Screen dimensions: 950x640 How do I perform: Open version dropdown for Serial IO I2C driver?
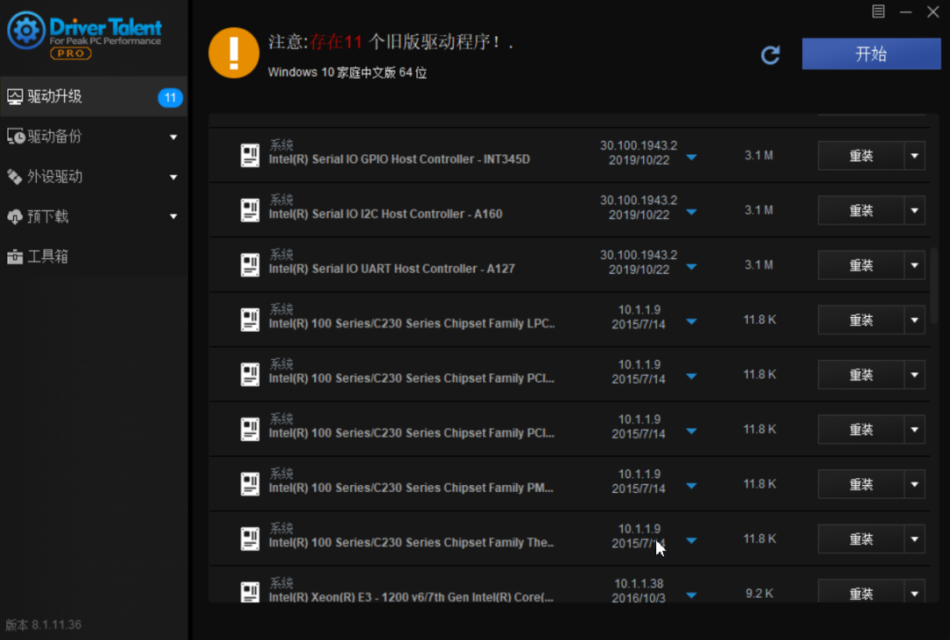(x=691, y=211)
